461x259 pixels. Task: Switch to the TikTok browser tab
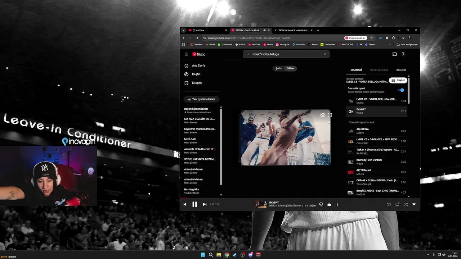click(293, 30)
